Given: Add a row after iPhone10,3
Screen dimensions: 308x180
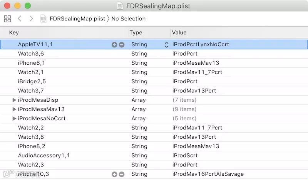Looking at the screenshot, I should click(114, 174).
